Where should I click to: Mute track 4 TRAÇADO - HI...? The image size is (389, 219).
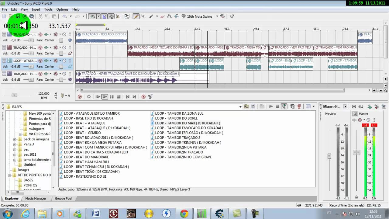pos(64,74)
